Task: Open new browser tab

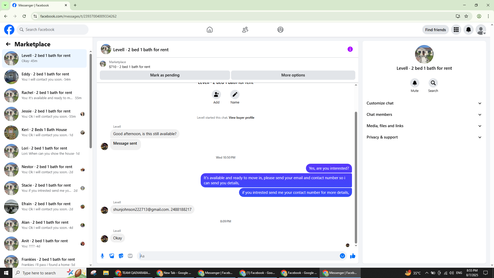Action: pyautogui.click(x=75, y=5)
